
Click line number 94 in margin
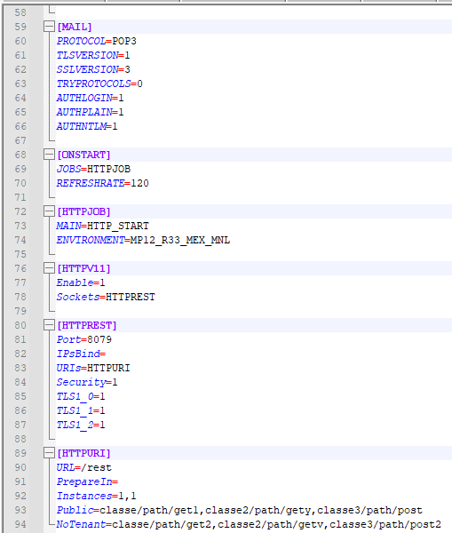click(x=20, y=524)
